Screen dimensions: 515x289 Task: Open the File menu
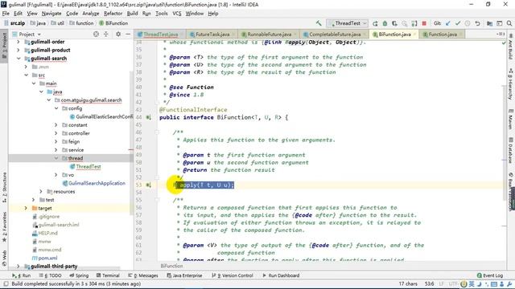point(6,14)
